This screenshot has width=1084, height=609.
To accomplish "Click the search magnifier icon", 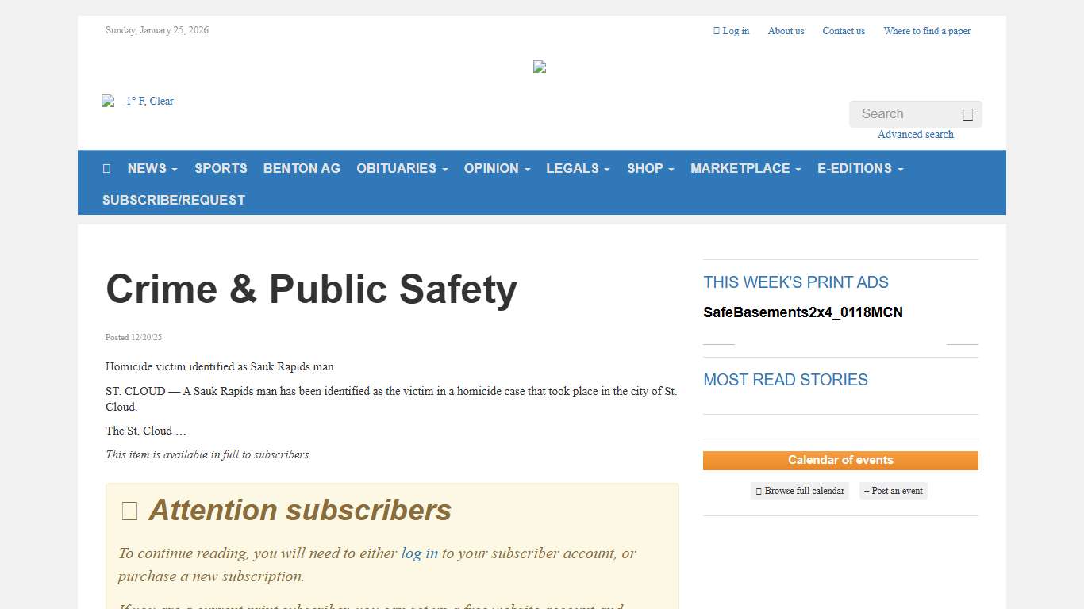I will tap(967, 113).
